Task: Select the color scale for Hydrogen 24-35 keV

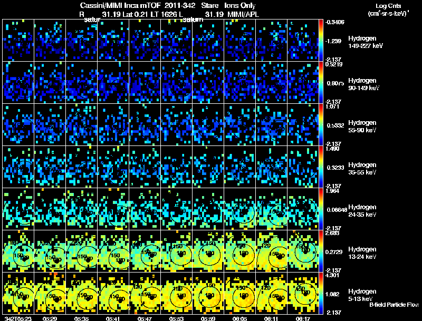Action: click(x=321, y=209)
